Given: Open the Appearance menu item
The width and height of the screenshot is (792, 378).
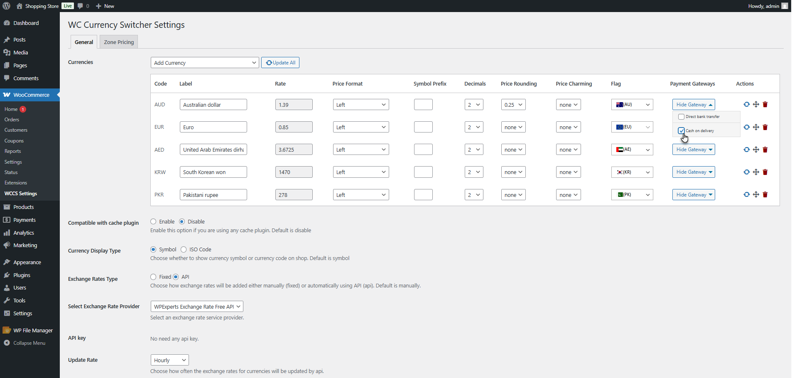Looking at the screenshot, I should click(x=30, y=262).
